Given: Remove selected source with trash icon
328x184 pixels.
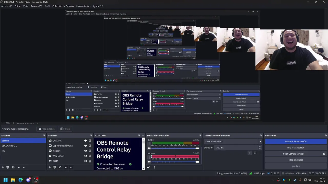Looking at the screenshot, I should click(55, 167).
